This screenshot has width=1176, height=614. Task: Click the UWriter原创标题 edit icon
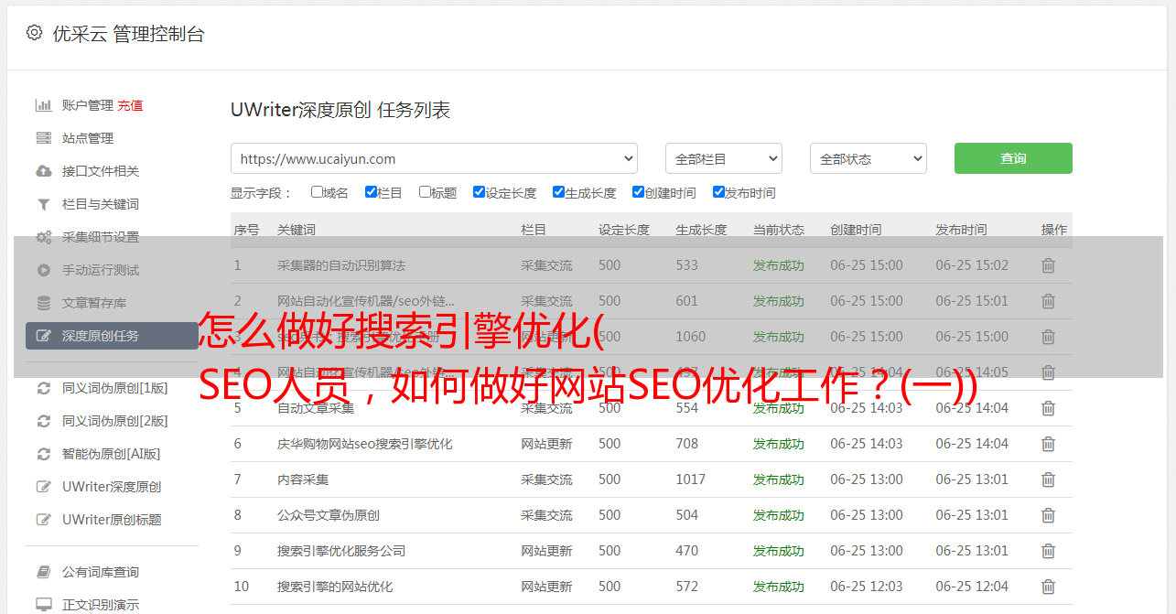(43, 520)
